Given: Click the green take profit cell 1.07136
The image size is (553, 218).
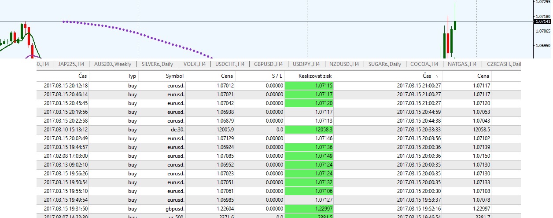Looking at the screenshot, I should [x=310, y=147].
